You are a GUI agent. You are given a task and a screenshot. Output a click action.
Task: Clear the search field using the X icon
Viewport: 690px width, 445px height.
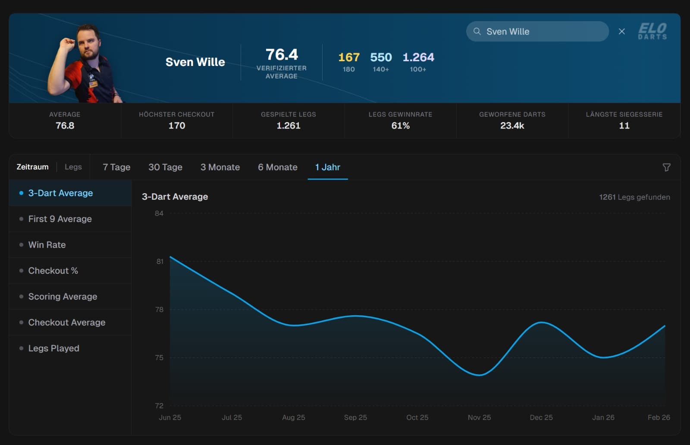621,31
